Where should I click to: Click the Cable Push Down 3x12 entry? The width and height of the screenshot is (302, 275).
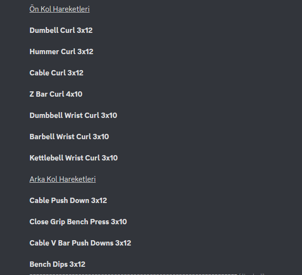tap(68, 201)
